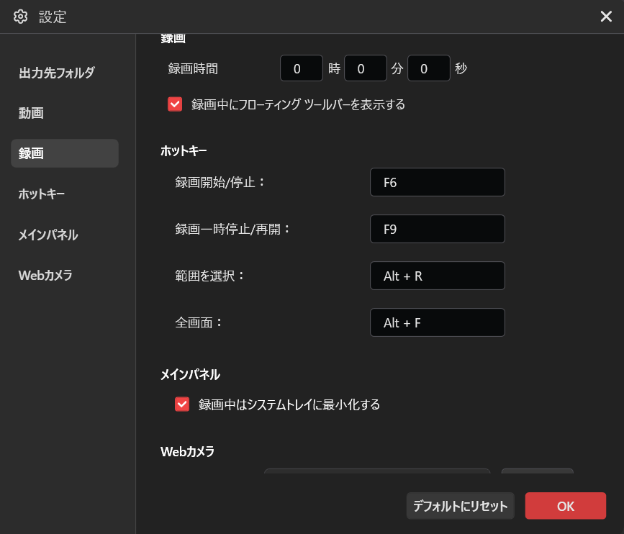Uncheck the floating toolbar during recording option
The width and height of the screenshot is (624, 534).
[x=175, y=104]
